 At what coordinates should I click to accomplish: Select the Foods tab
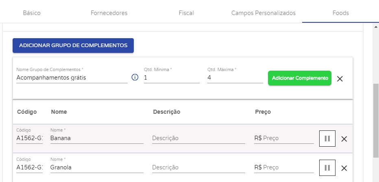(340, 13)
